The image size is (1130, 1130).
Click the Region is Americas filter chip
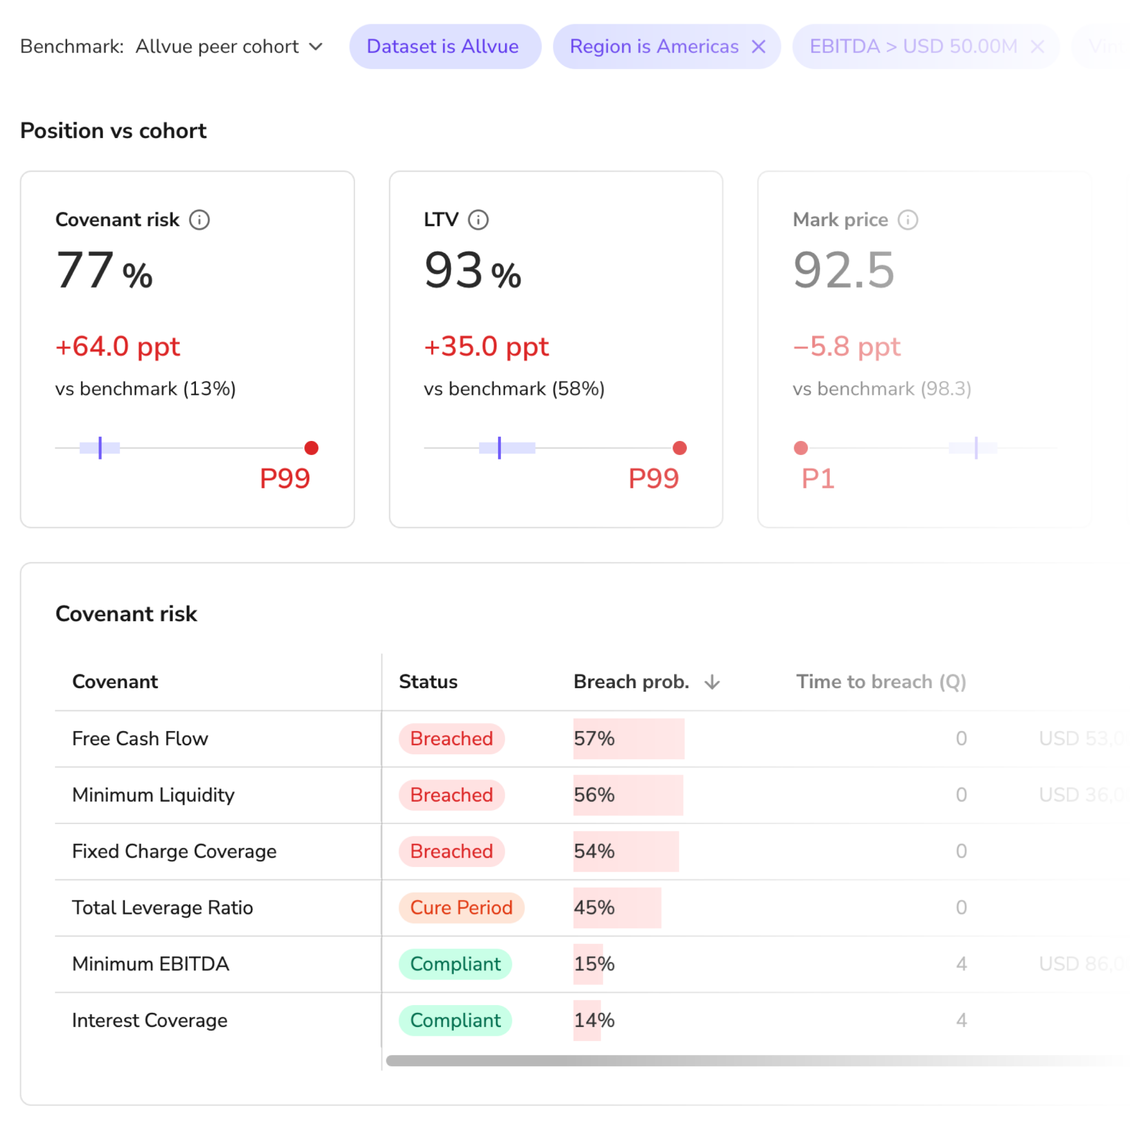tap(654, 46)
